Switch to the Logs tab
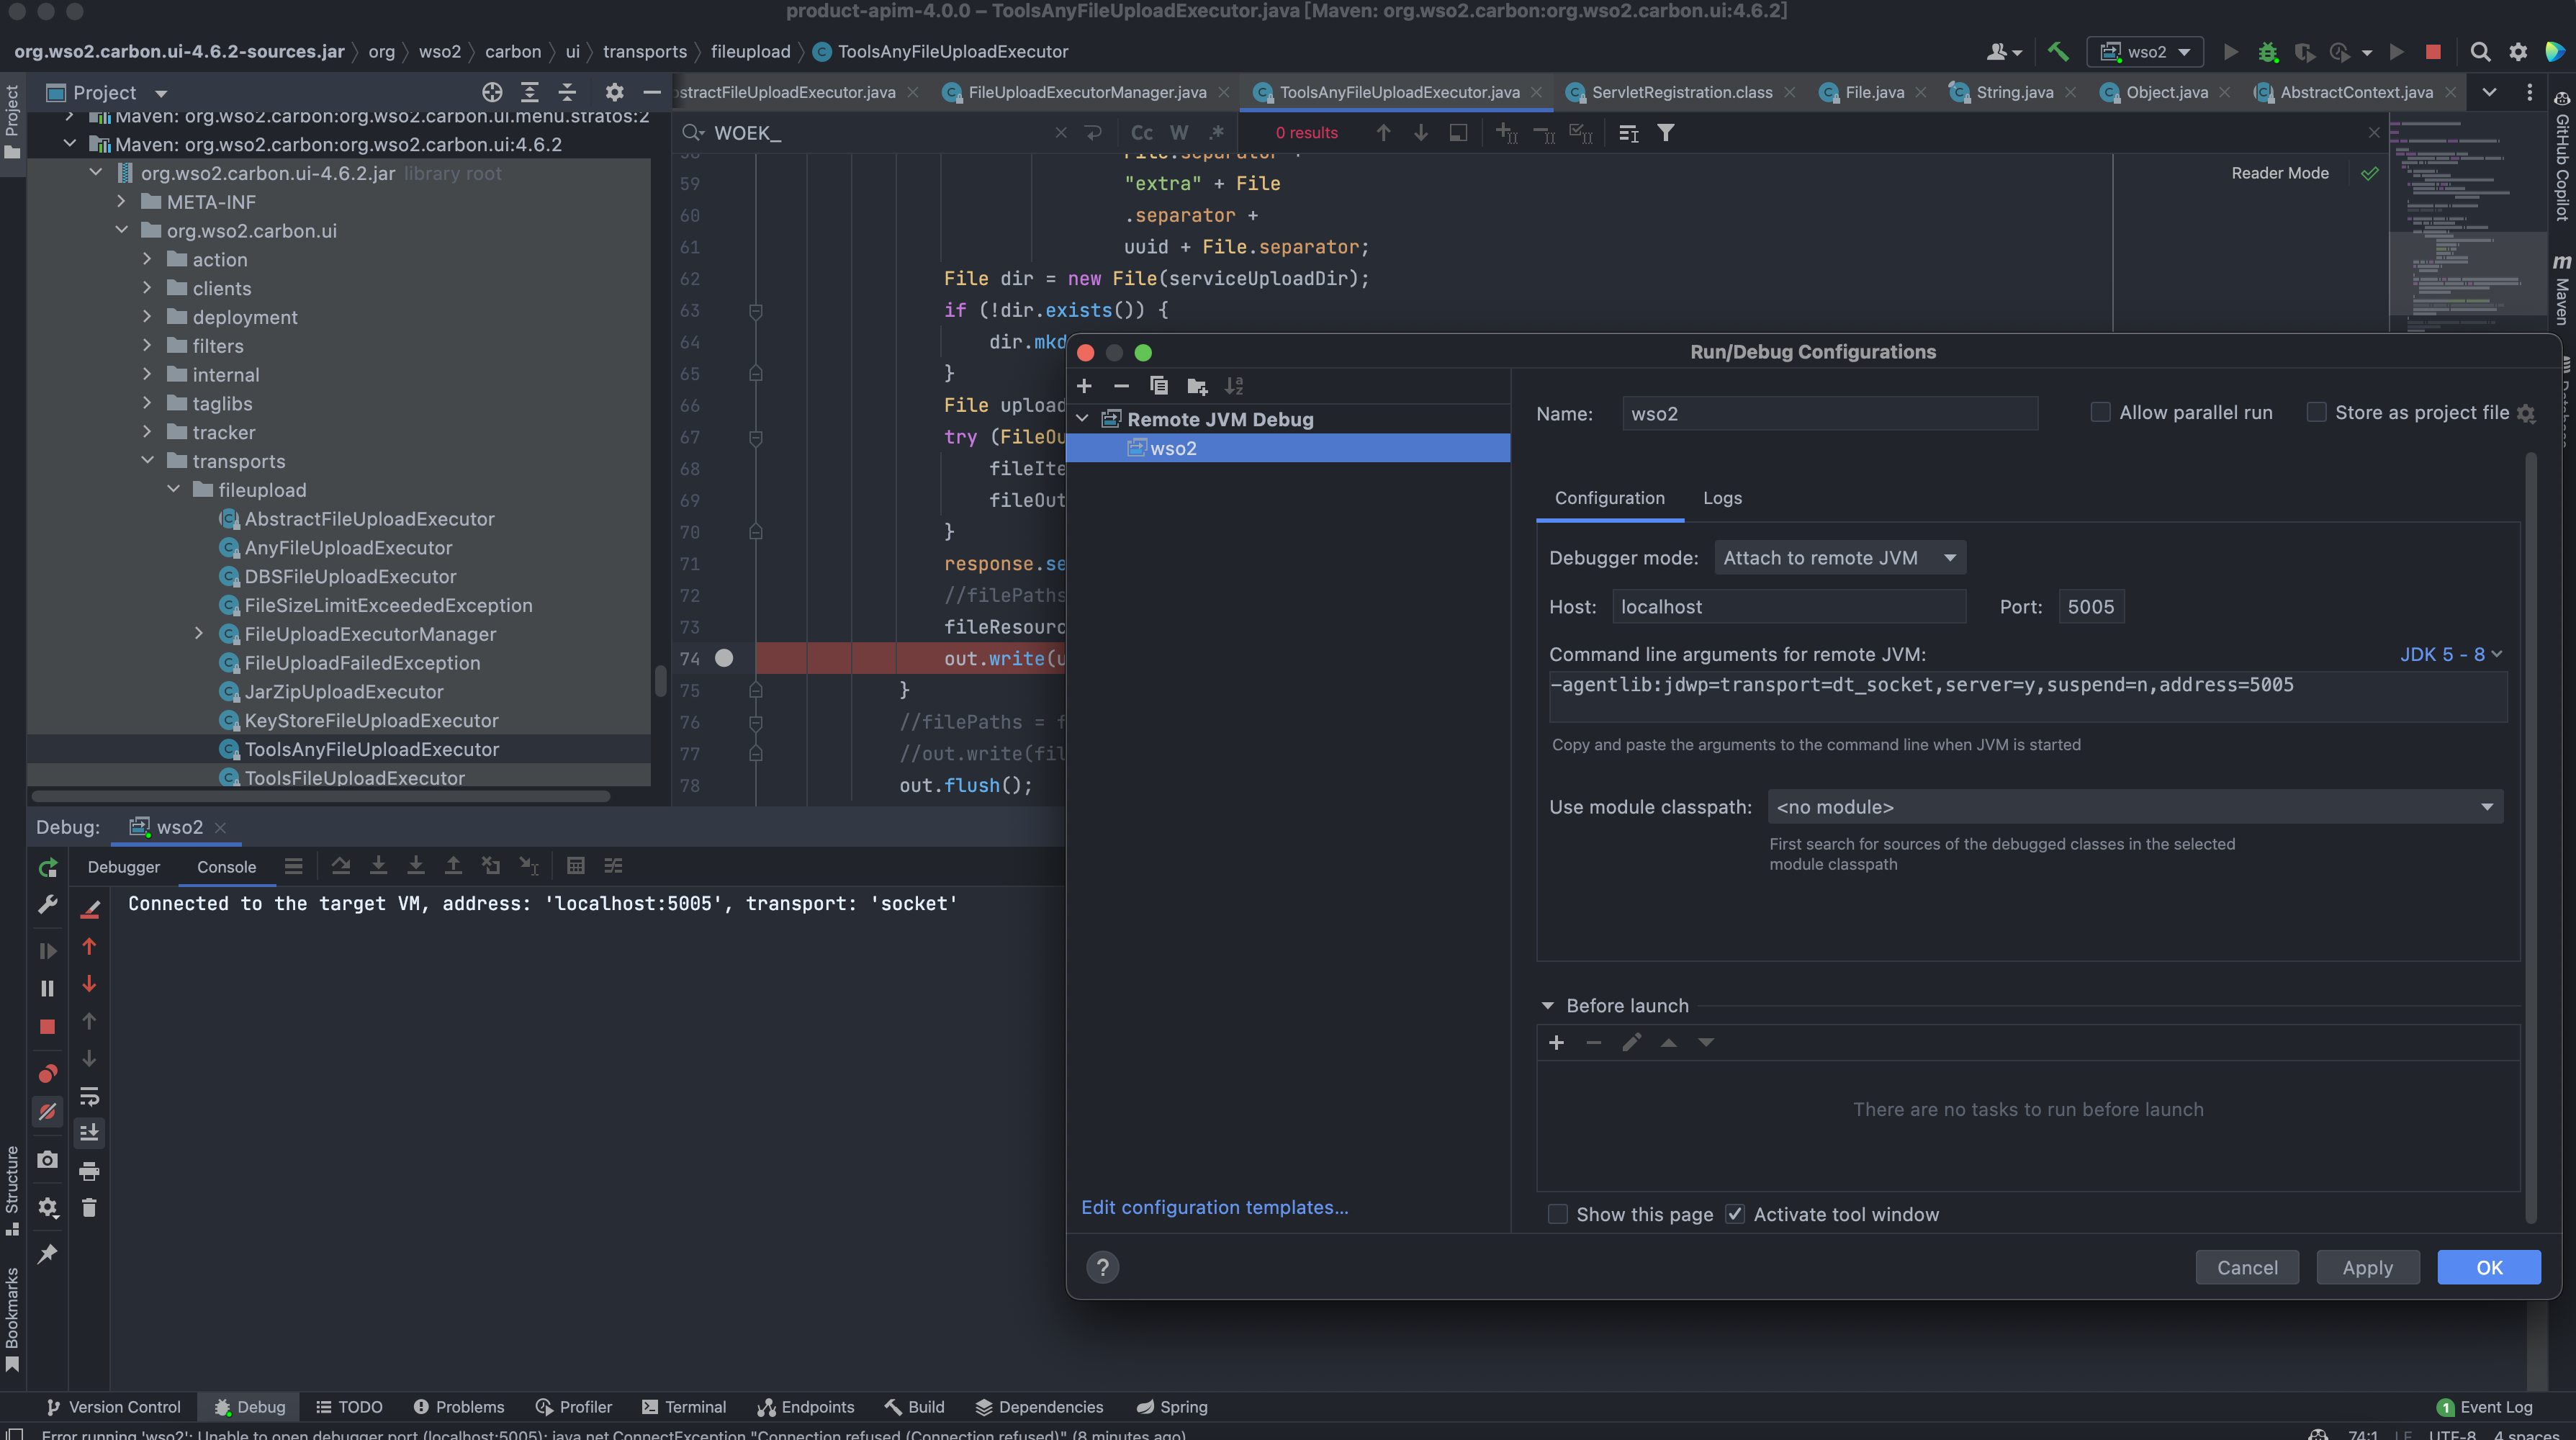Image resolution: width=2576 pixels, height=1440 pixels. (x=1722, y=498)
